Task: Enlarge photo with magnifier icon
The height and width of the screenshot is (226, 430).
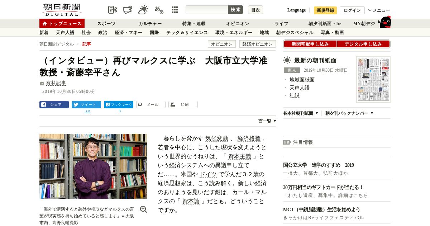Action: (x=143, y=209)
